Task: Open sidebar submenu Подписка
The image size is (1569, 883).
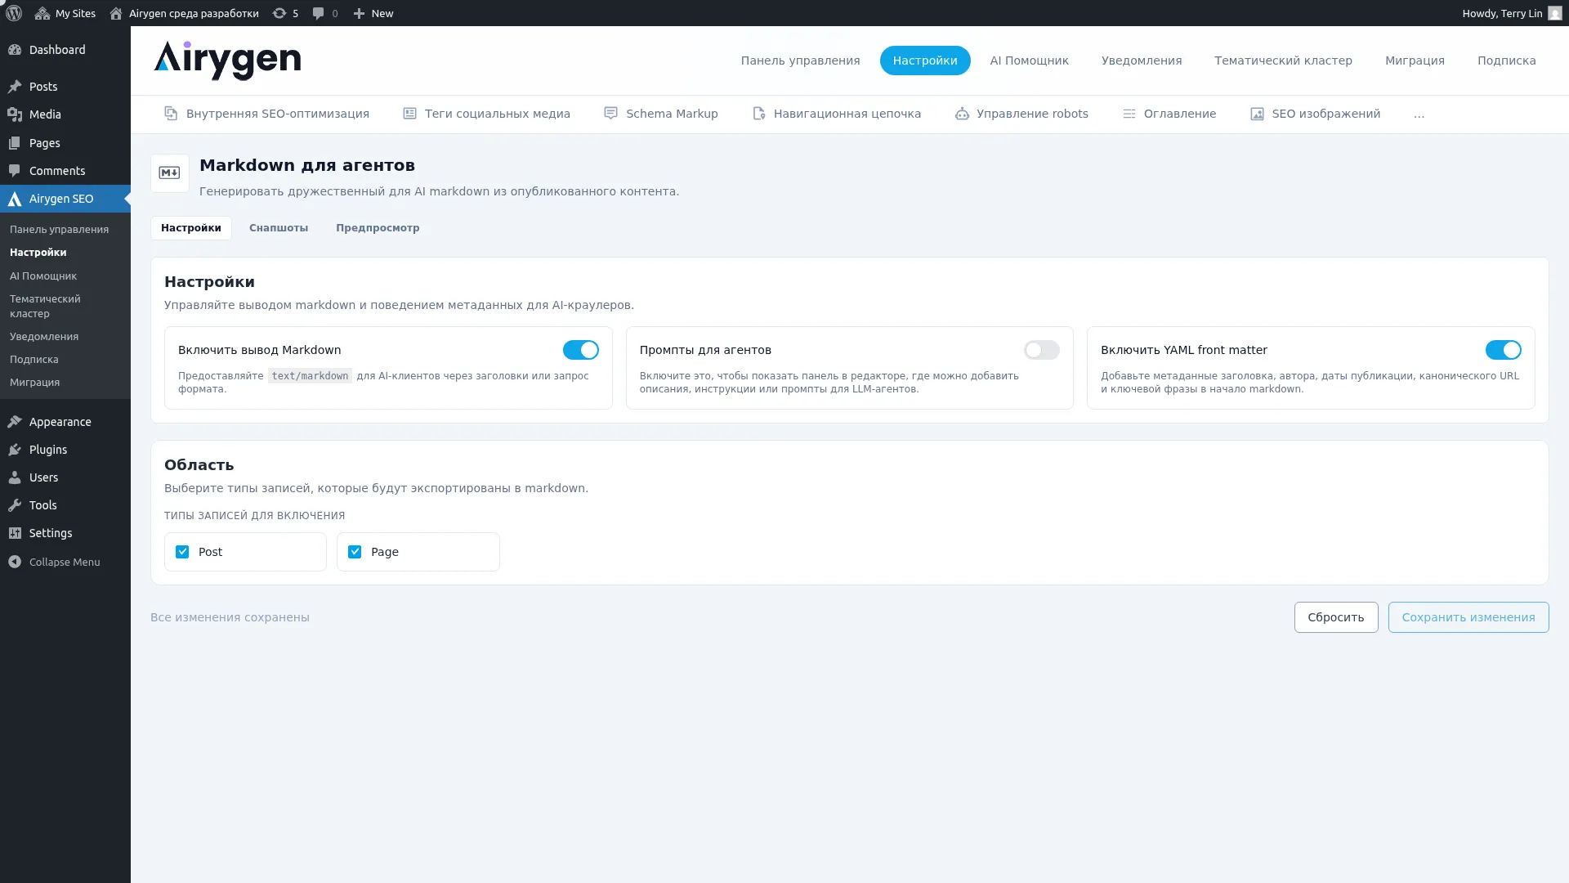Action: (34, 360)
